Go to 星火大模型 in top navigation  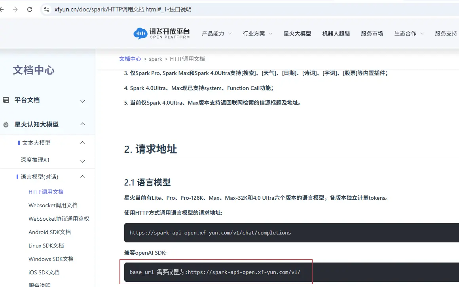point(297,34)
